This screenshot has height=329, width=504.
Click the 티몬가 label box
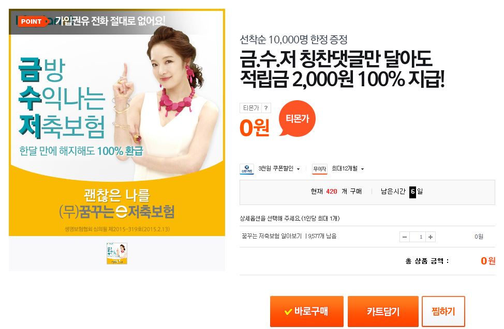(251, 108)
